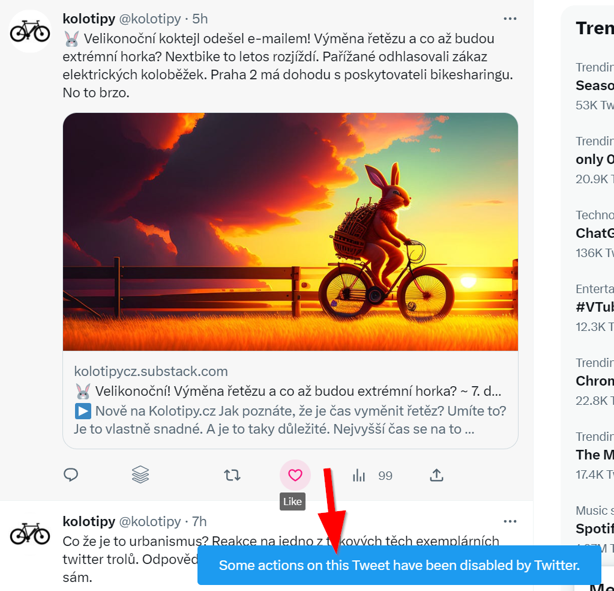
Task: Like the Velikonoční koktejl tweet
Action: point(295,475)
